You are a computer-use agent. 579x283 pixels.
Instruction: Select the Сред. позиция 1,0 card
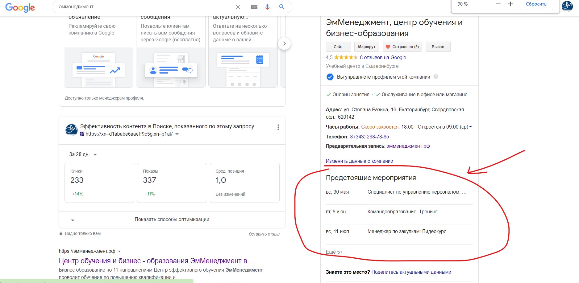click(x=245, y=183)
